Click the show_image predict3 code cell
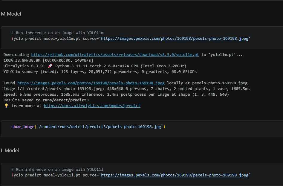Viewport: 283px width, 186px height. click(142, 129)
